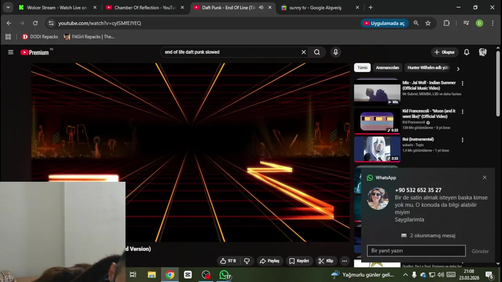Open YouTube notifications bell
This screenshot has height=282, width=502.
pos(467,52)
